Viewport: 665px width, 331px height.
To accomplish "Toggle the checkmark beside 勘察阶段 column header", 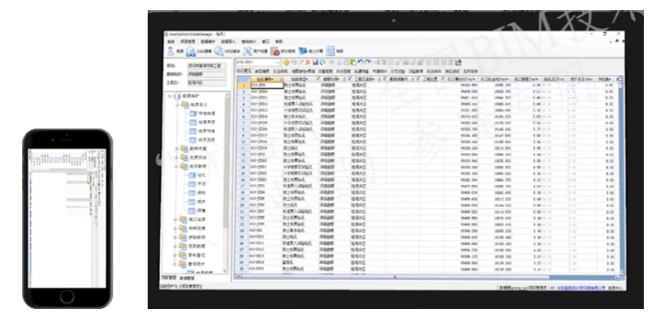I will 318,79.
